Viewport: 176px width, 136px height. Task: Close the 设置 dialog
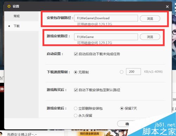click(167, 7)
